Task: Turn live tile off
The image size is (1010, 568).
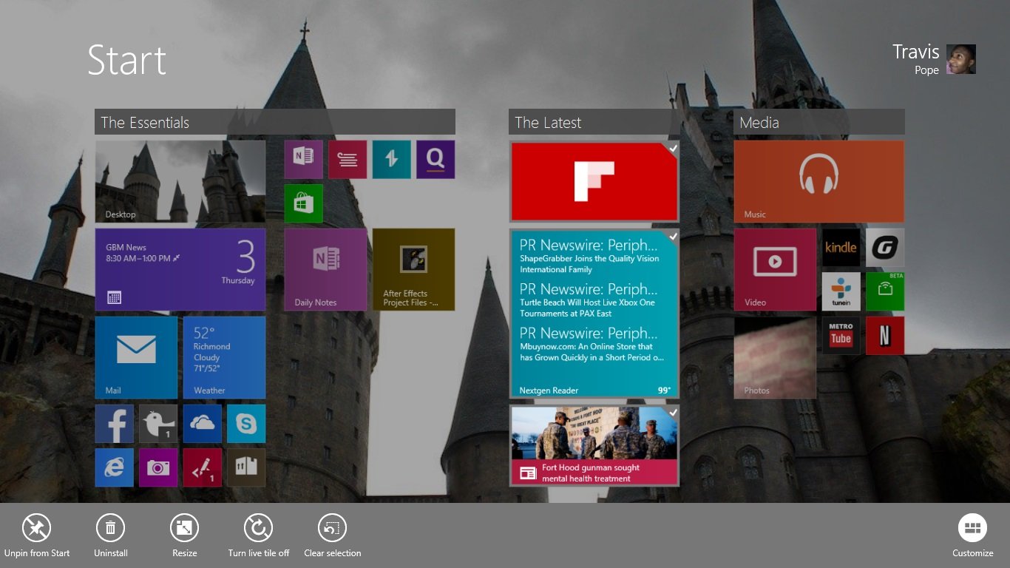Action: 258,528
